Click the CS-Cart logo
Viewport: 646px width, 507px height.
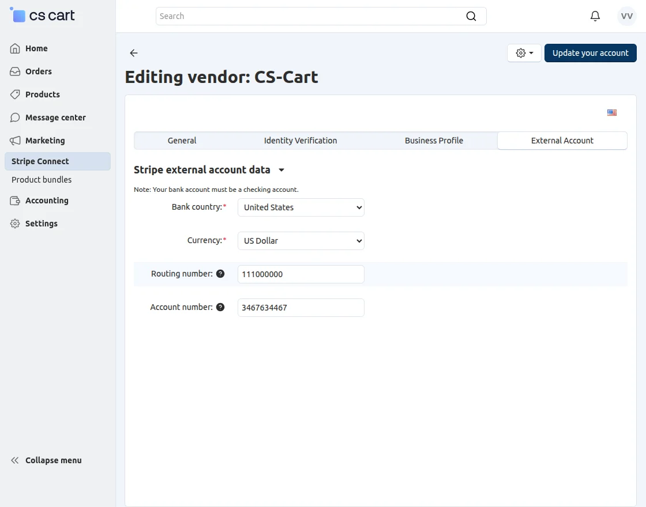pos(43,15)
